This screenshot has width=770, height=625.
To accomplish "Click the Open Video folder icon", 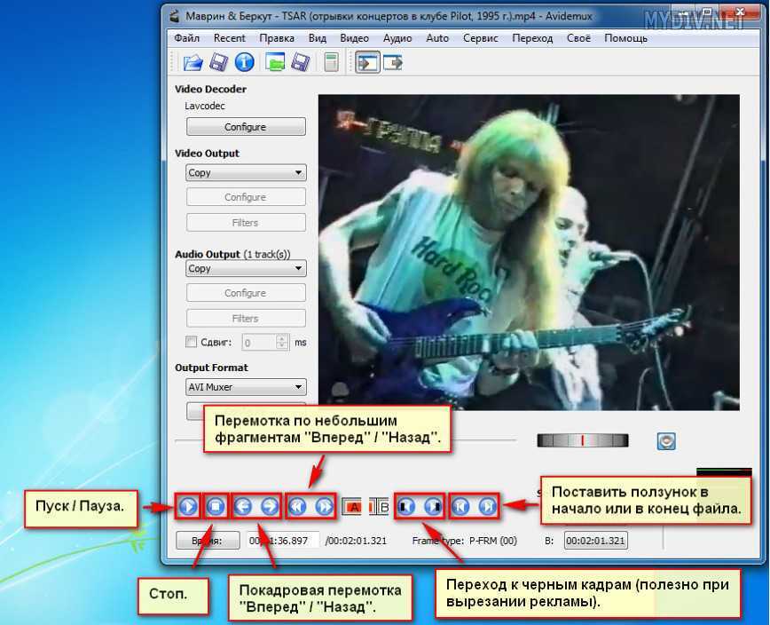I will click(192, 62).
